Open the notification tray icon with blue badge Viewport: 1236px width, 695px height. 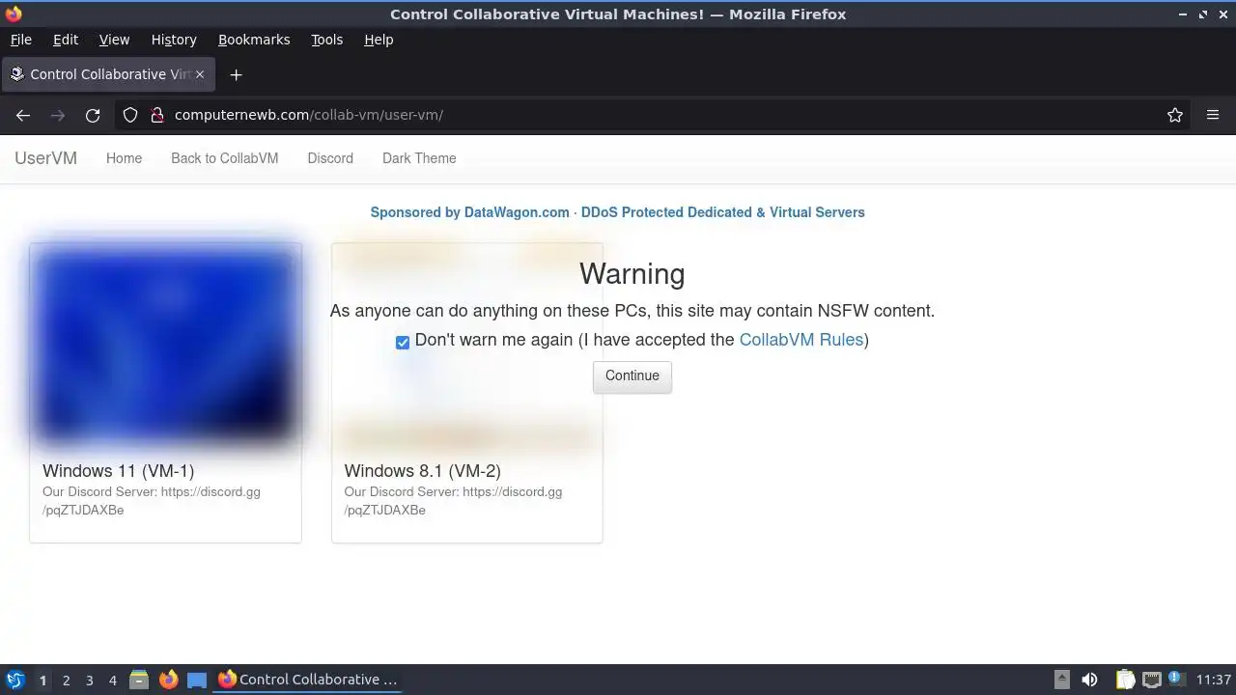pyautogui.click(x=1176, y=679)
